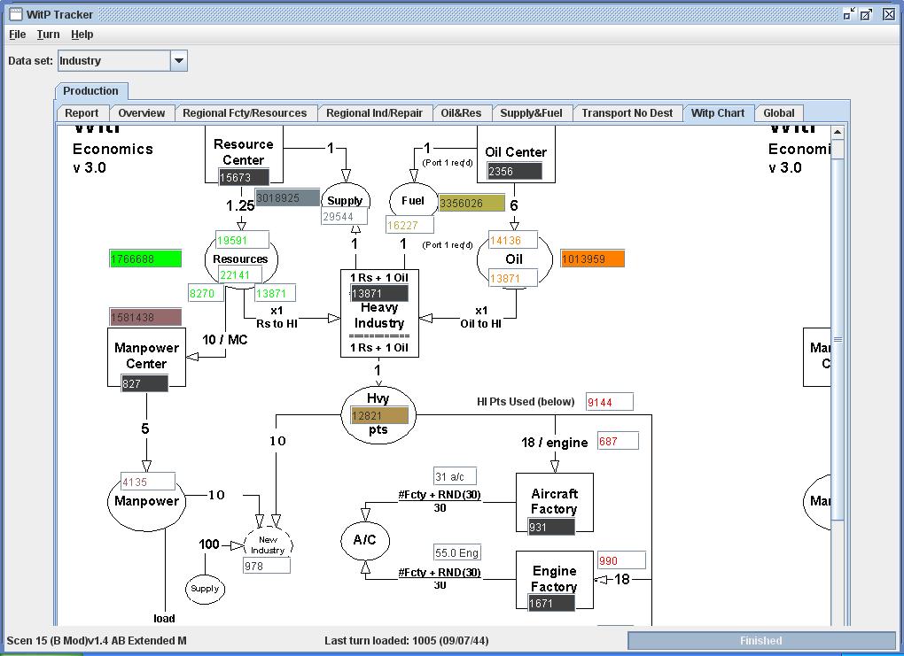Switch to the Oil&Res tab
The width and height of the screenshot is (904, 656).
click(461, 113)
